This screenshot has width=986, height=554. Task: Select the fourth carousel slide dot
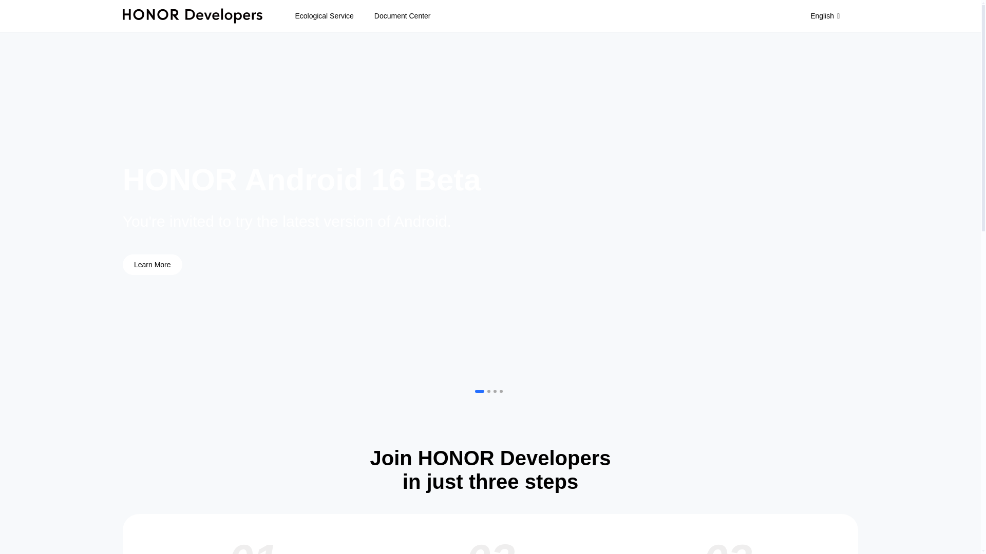[501, 391]
